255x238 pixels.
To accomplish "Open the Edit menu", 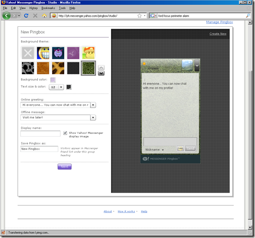I will pos(13,8).
